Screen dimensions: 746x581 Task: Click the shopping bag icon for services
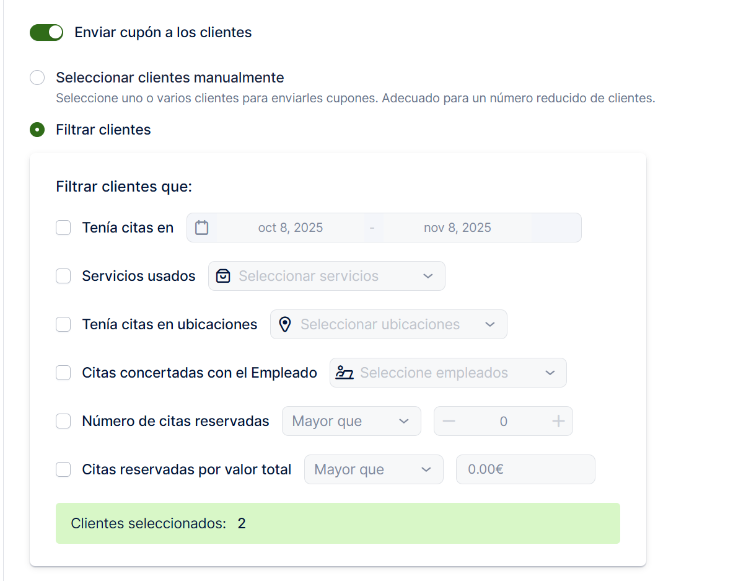pos(223,276)
